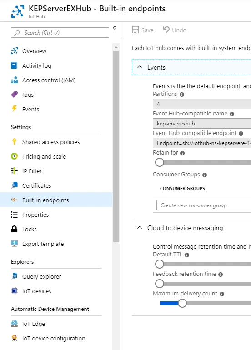Click the Pricing and scale green circle icon

coord(14,156)
